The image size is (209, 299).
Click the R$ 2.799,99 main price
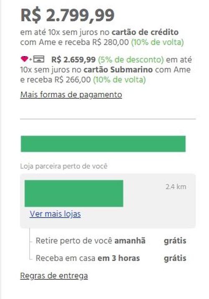[x=67, y=15]
